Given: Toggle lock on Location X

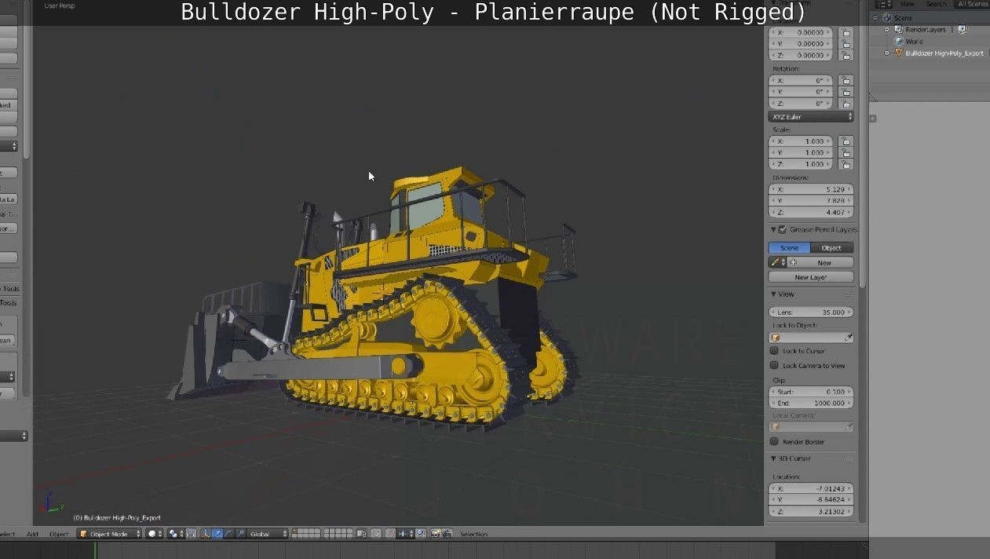Looking at the screenshot, I should coord(846,33).
